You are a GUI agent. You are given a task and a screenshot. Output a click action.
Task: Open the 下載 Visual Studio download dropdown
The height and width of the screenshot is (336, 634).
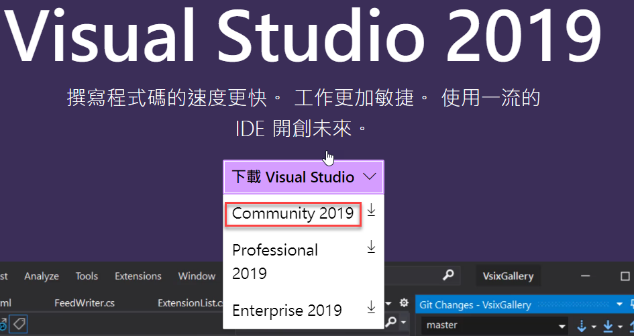pos(303,177)
